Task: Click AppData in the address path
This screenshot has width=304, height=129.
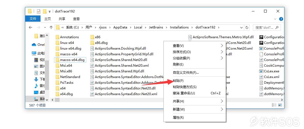Action: pyautogui.click(x=120, y=27)
